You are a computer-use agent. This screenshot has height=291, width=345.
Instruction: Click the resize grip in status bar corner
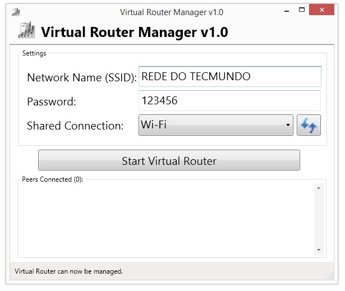330,276
